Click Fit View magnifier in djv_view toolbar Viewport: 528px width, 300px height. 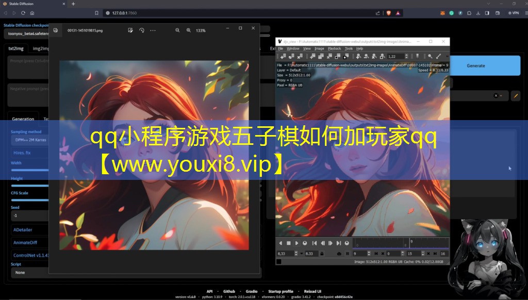(382, 56)
